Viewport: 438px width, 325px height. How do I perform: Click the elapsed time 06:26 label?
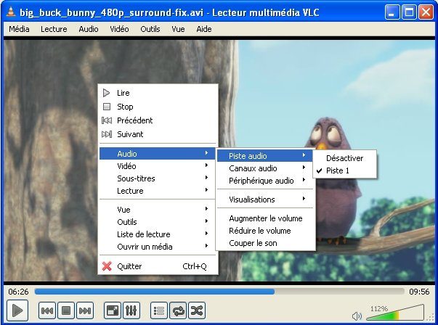tap(18, 292)
